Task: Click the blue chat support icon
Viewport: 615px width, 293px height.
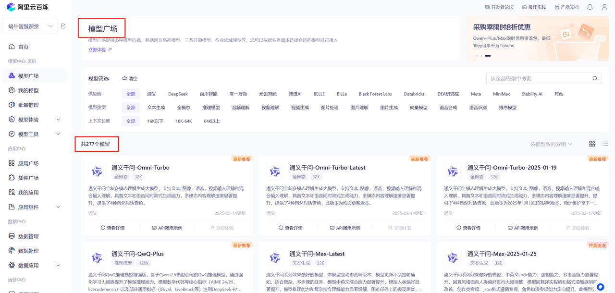Action: pyautogui.click(x=601, y=287)
